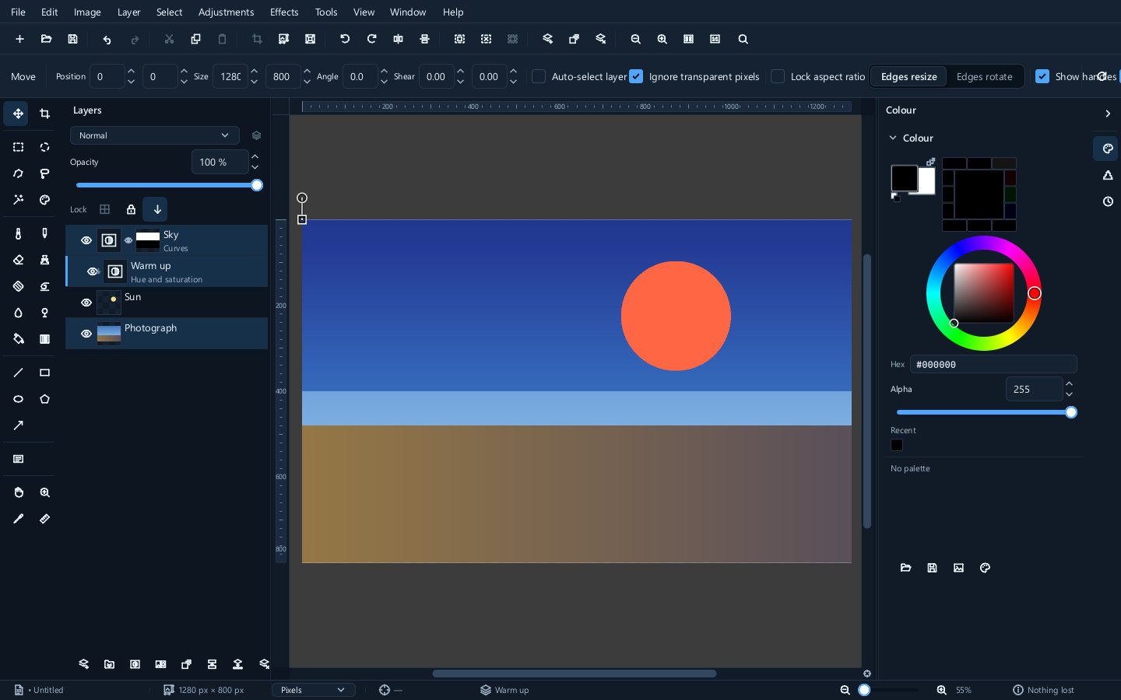Hide the Warm up adjustment layer
Viewport: 1121px width, 700px height.
93,271
